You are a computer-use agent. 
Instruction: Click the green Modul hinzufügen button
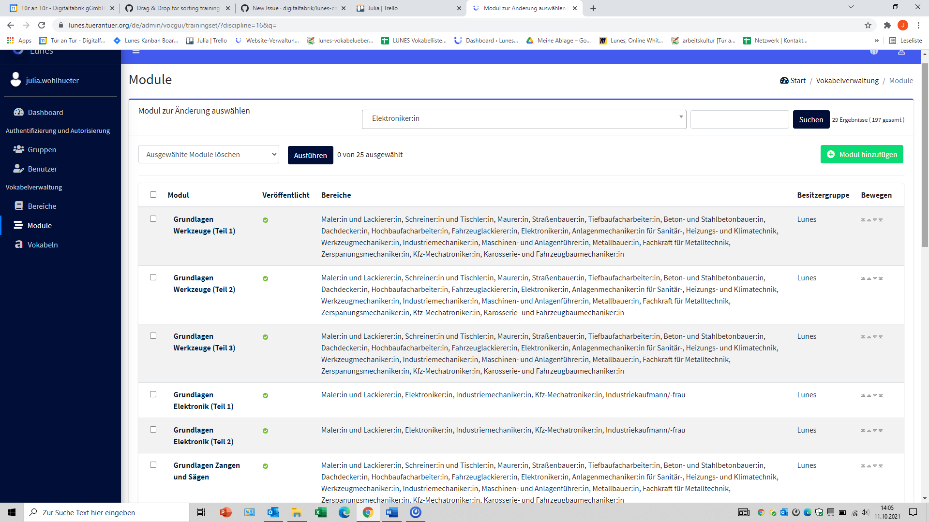[862, 154]
